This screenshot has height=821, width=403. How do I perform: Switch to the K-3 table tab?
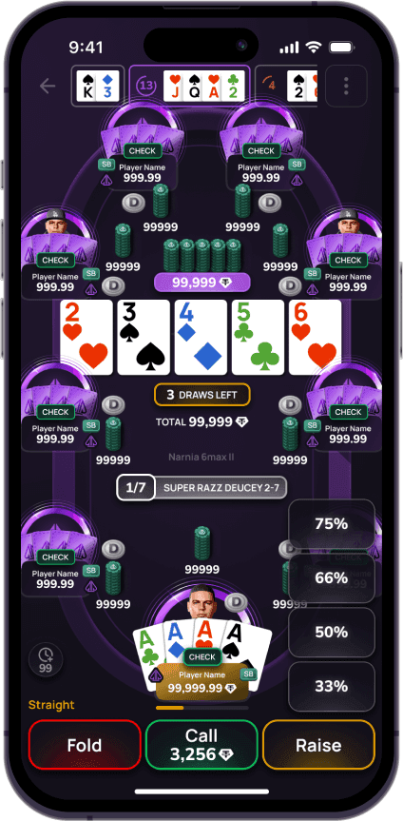98,86
